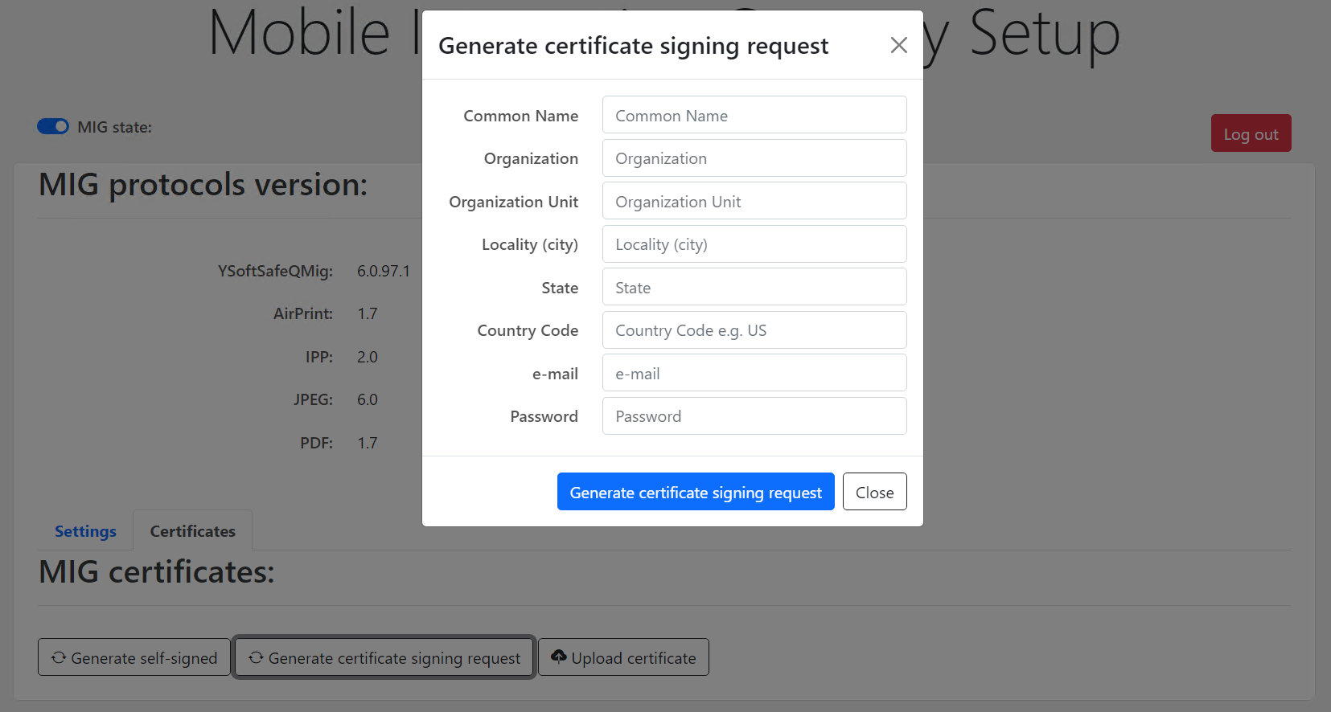Viewport: 1331px width, 712px height.
Task: Click the Generate self-signed label text
Action: click(x=144, y=658)
